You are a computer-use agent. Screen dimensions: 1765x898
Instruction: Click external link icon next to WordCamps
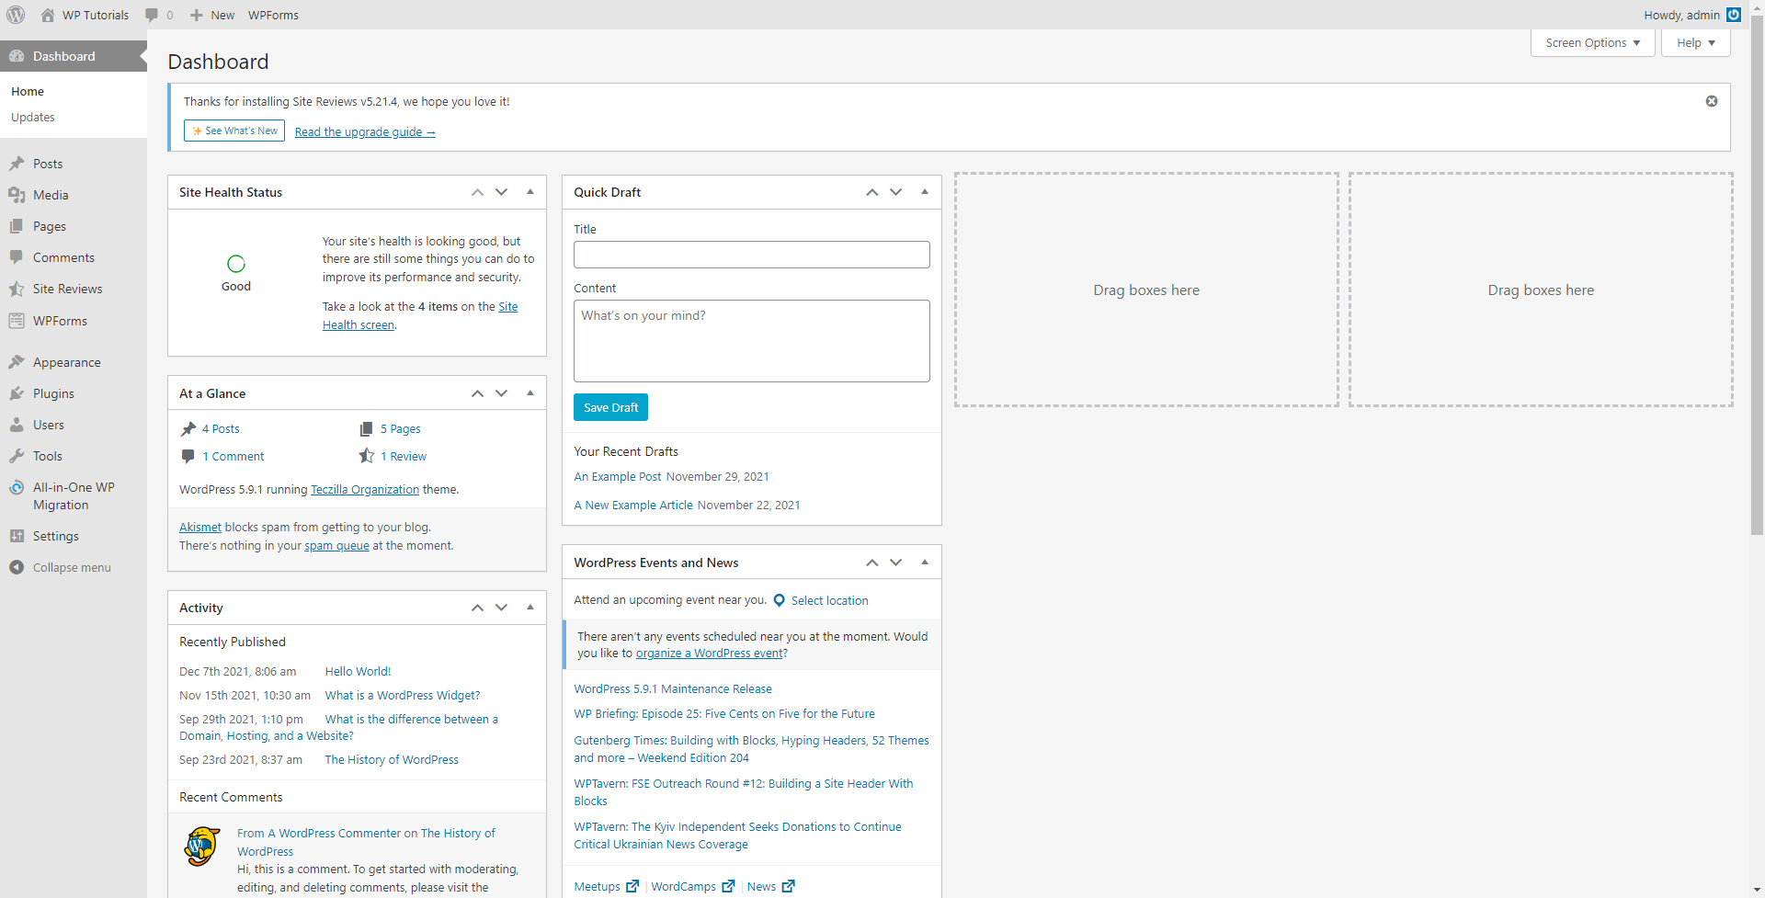(728, 886)
